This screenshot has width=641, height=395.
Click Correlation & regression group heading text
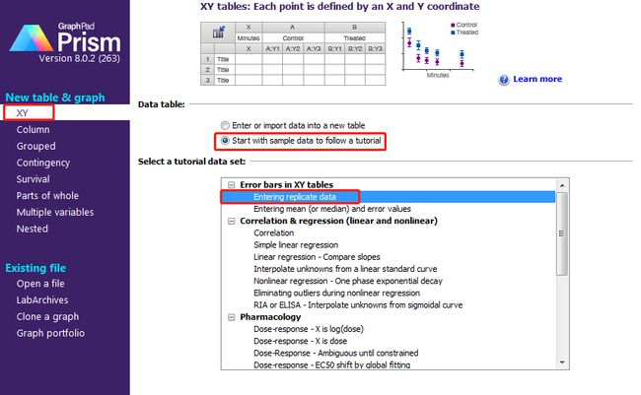[x=338, y=221]
